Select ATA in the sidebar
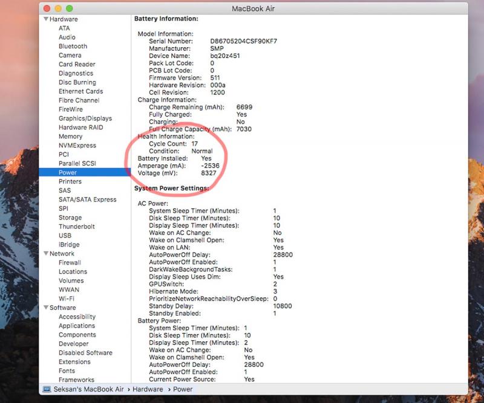 coord(64,28)
